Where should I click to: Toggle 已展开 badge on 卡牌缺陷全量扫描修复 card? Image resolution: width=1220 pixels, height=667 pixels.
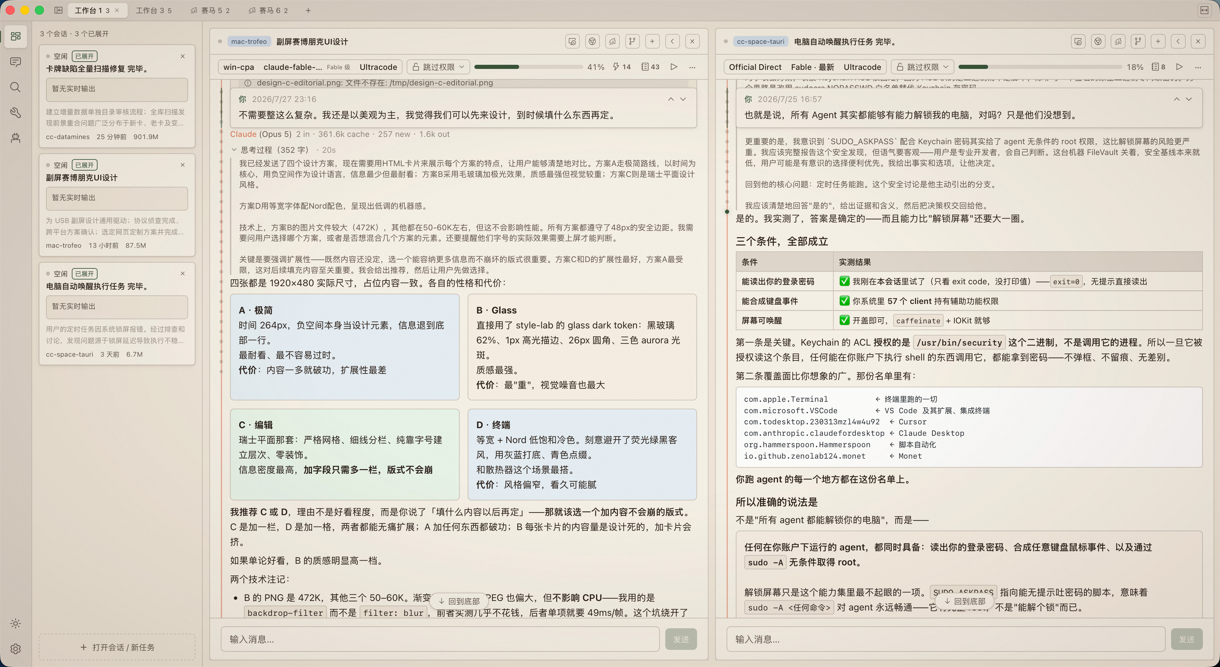tap(85, 56)
